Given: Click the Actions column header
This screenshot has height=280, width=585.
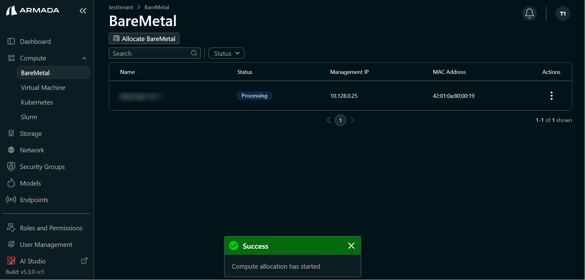Looking at the screenshot, I should [551, 72].
